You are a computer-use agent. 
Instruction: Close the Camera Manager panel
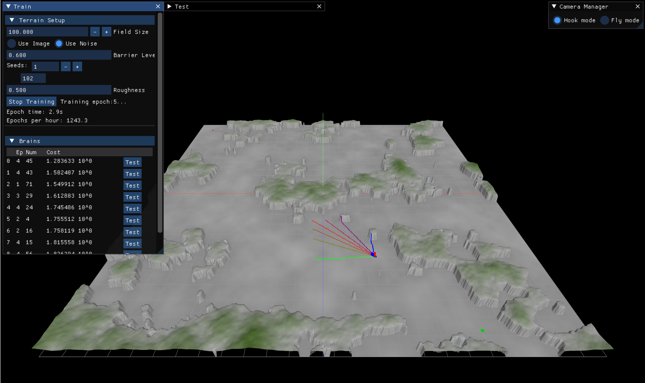[x=637, y=7]
